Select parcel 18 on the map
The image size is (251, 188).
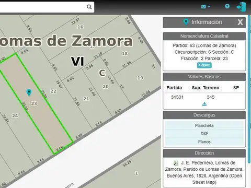[124, 53]
